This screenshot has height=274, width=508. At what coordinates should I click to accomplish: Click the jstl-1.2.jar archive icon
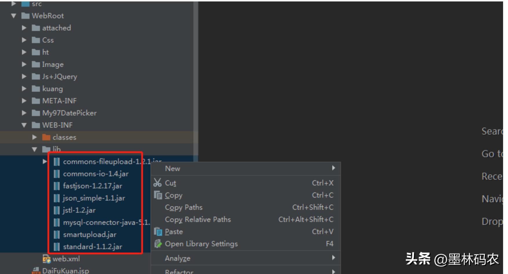click(57, 210)
